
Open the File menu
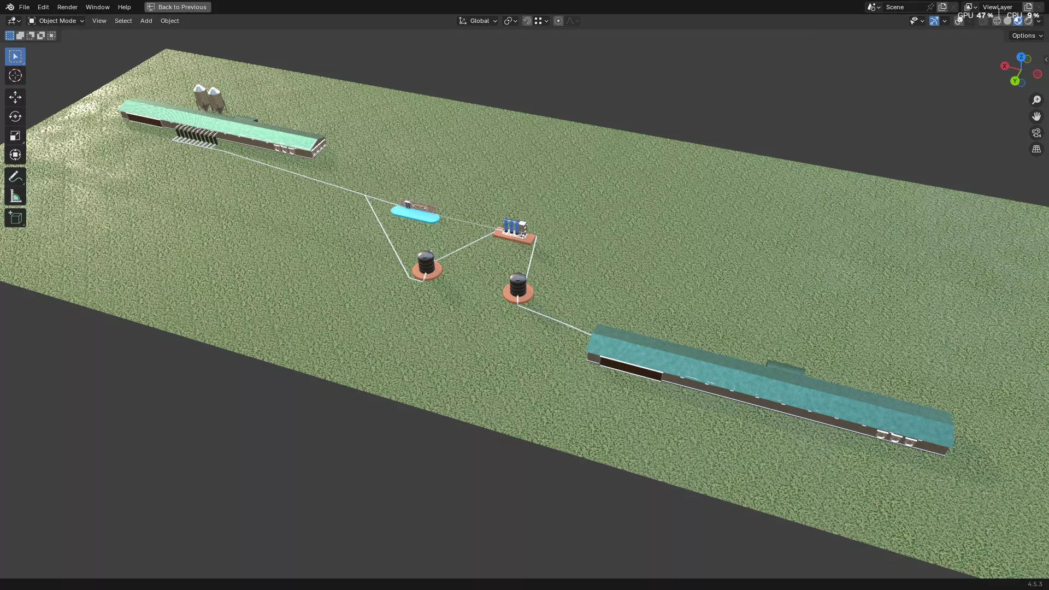click(24, 7)
